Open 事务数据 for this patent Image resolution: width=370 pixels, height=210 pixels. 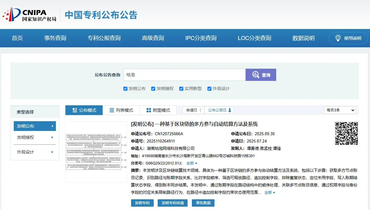pyautogui.click(x=203, y=203)
